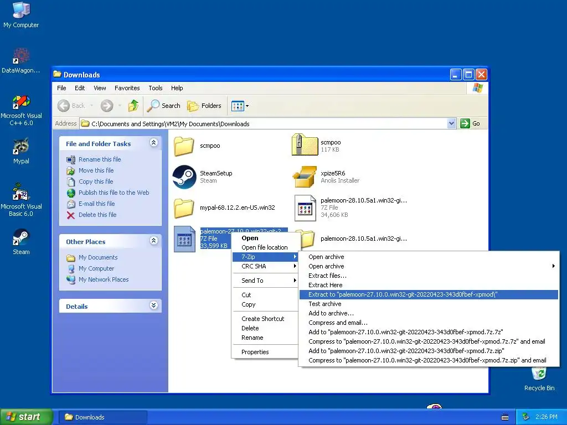Click Copy this file task
Image resolution: width=567 pixels, height=425 pixels.
point(96,182)
